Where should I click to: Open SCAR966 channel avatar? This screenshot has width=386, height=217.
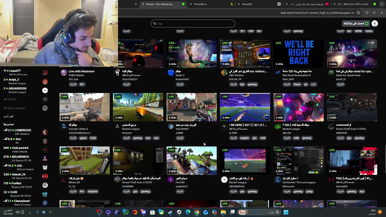[x=117, y=180]
